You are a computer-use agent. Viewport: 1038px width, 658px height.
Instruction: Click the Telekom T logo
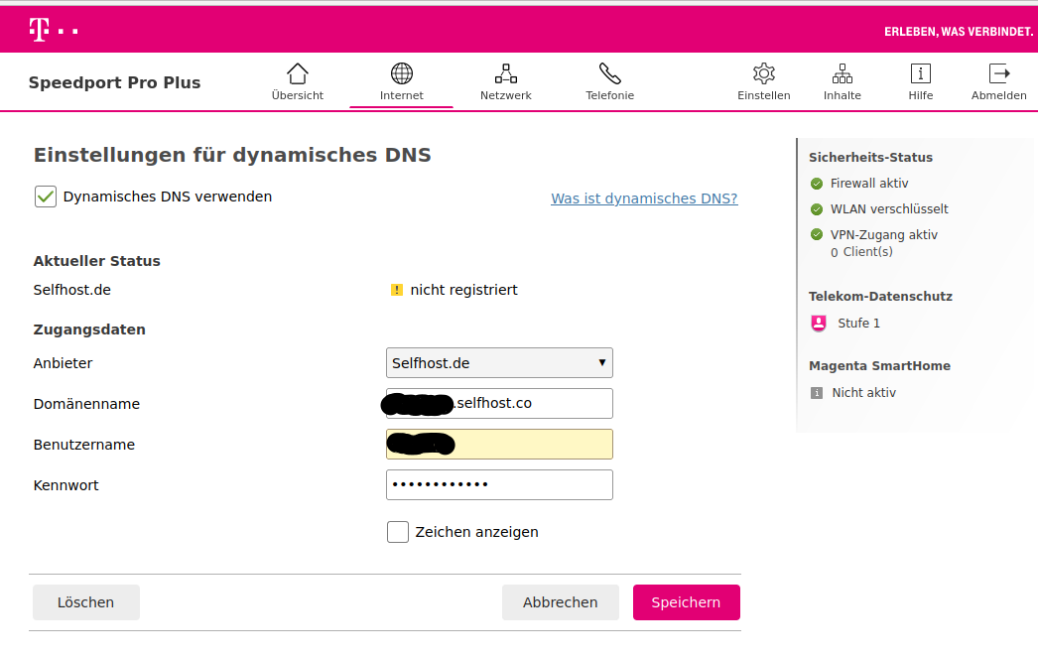pyautogui.click(x=39, y=31)
